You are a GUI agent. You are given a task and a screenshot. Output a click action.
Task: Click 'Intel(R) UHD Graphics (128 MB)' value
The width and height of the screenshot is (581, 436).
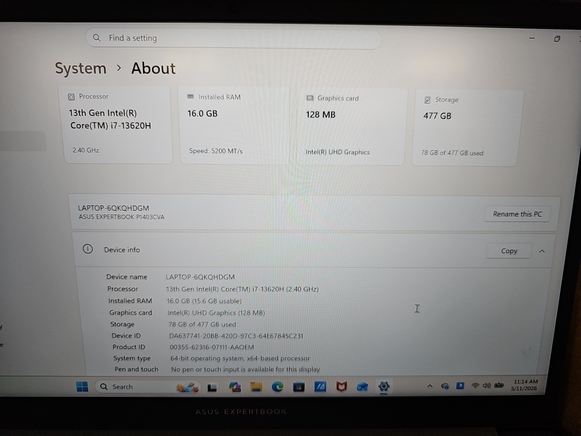click(216, 313)
